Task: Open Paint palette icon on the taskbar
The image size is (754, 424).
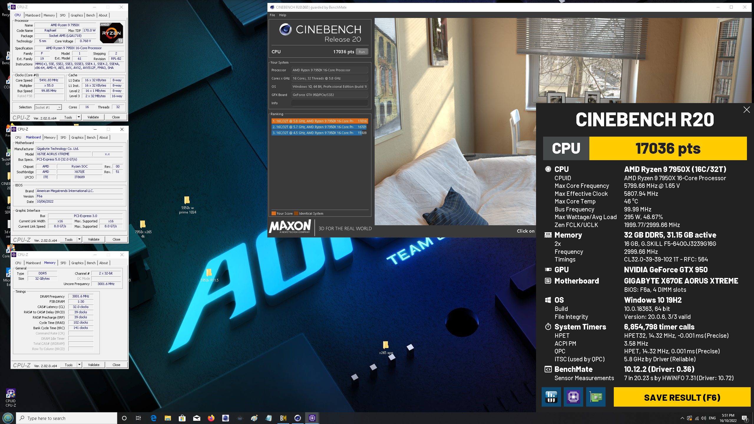Action: tap(254, 418)
